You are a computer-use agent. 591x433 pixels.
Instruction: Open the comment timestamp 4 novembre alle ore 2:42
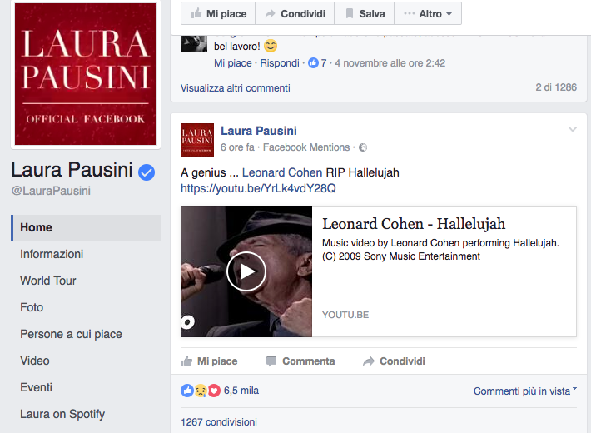(390, 63)
